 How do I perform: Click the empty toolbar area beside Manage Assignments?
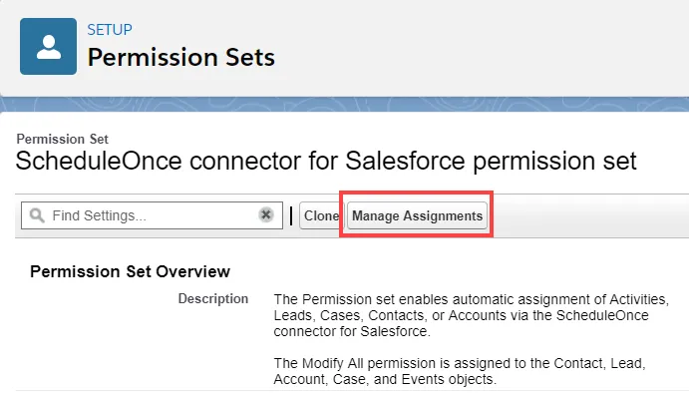589,215
